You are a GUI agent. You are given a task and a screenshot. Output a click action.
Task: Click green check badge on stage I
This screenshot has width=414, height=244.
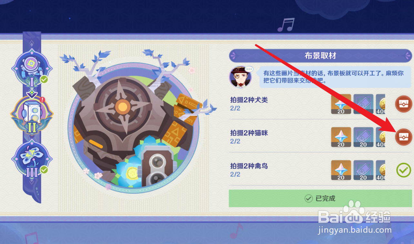44,80
